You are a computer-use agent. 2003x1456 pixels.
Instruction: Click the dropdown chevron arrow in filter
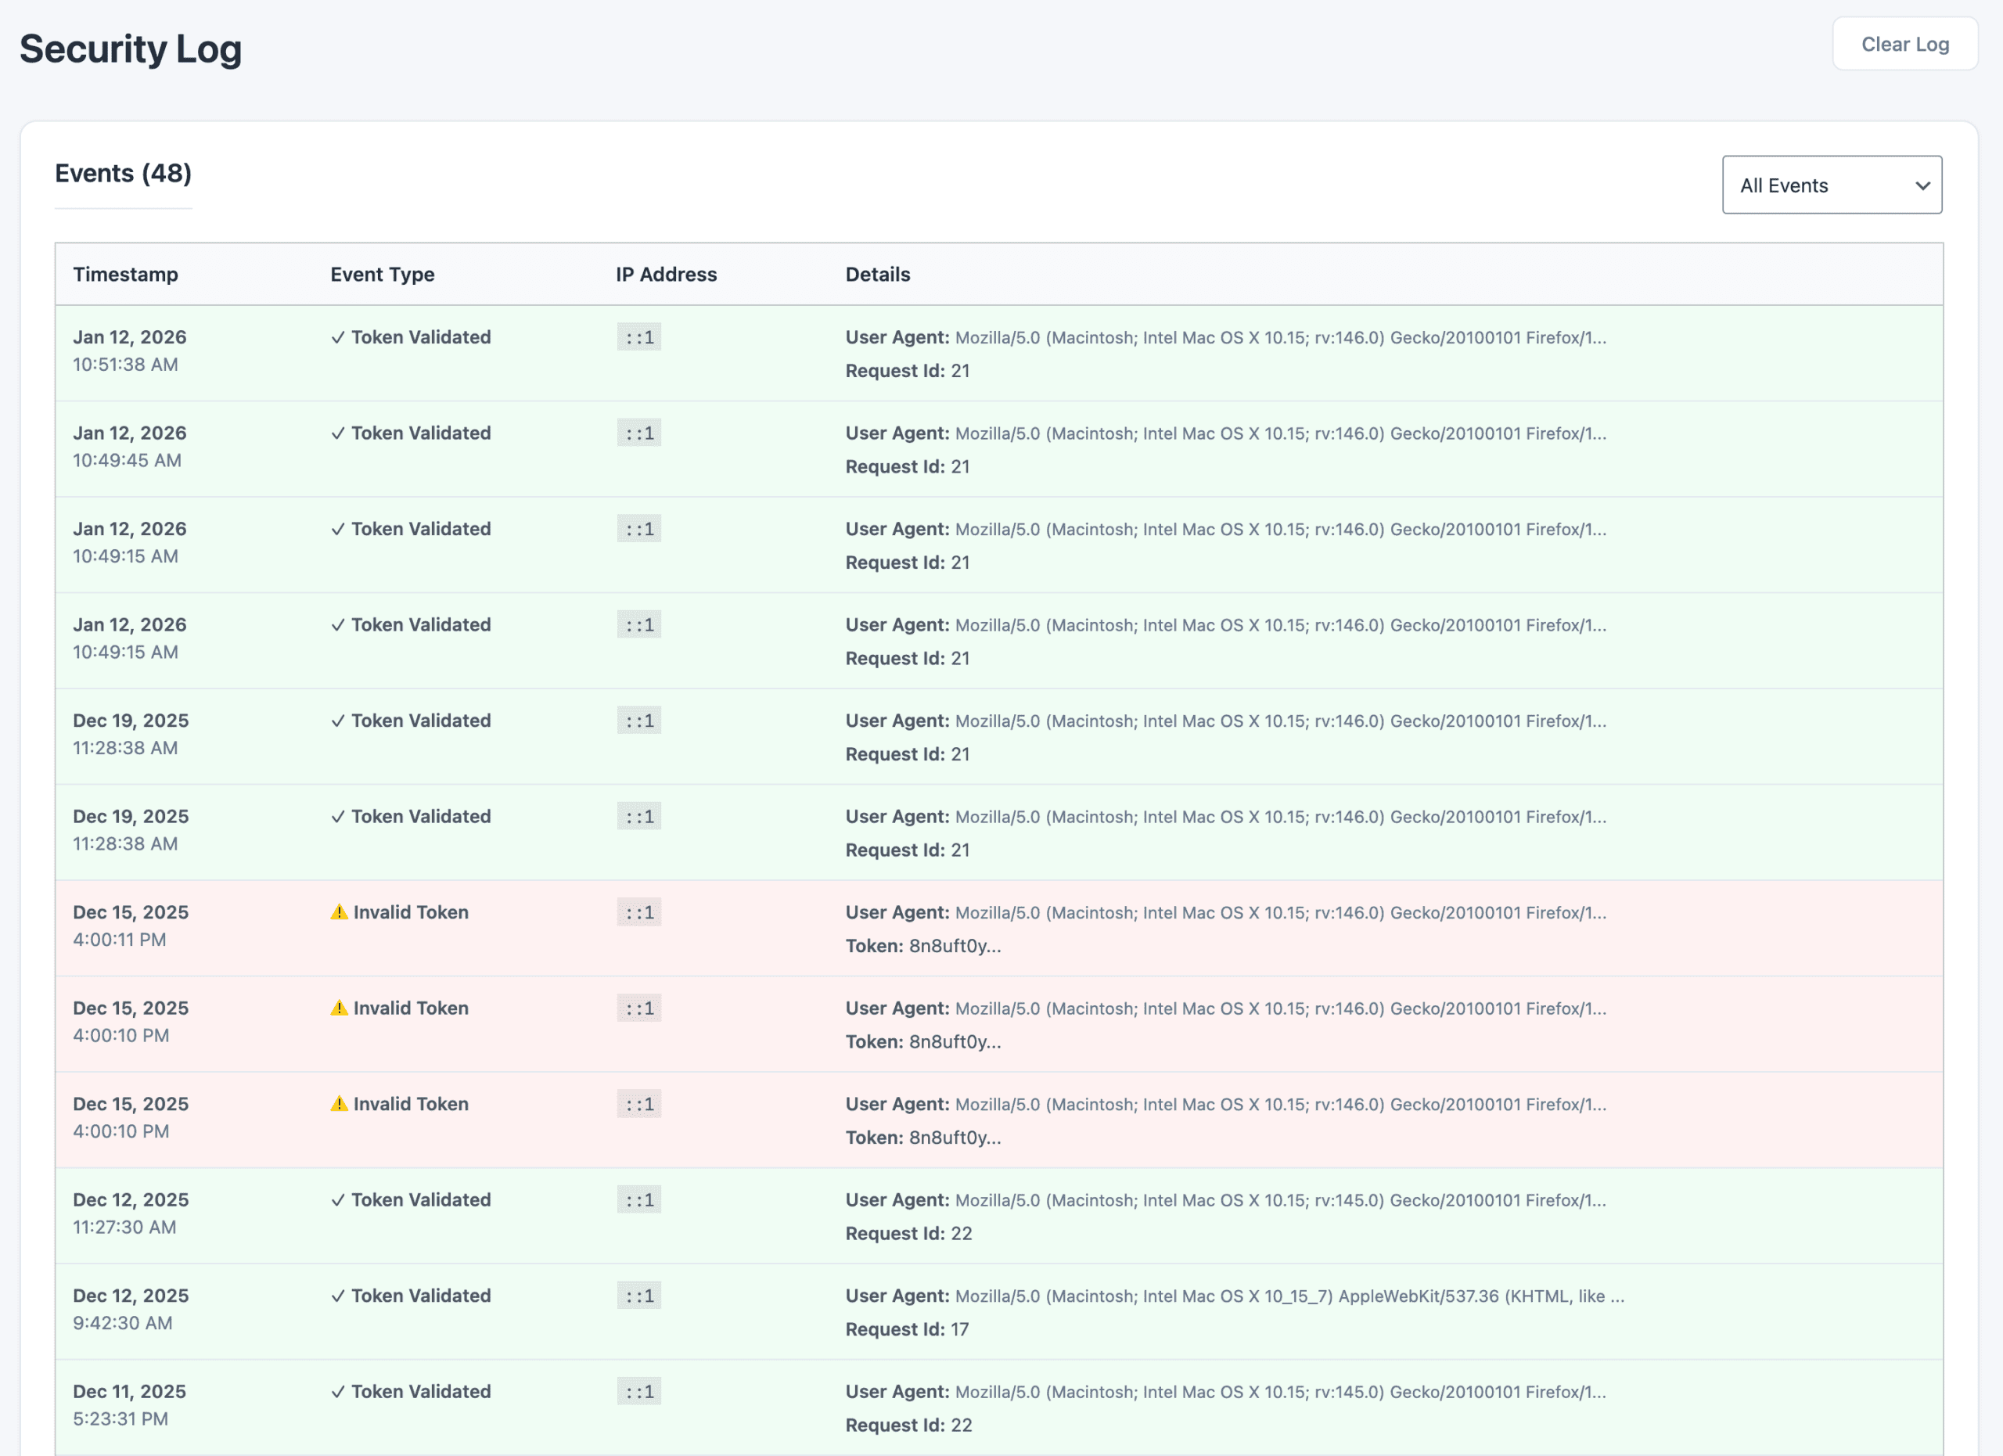[x=1922, y=186]
